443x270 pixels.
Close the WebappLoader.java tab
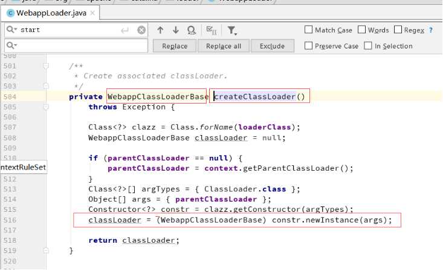tap(92, 13)
